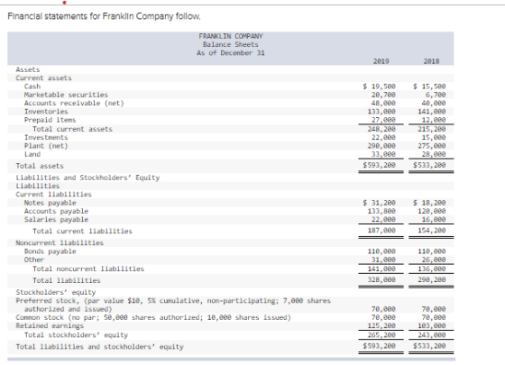Click the 'As of December 31' line
Screen dimensions: 505x365
(231, 53)
